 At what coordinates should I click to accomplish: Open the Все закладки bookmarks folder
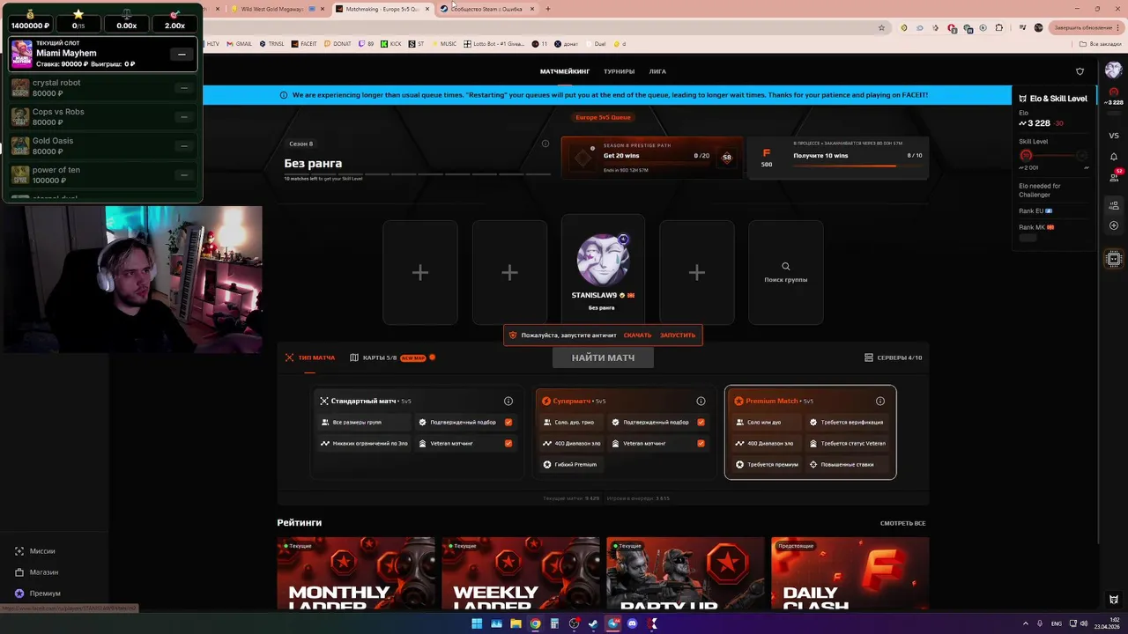[1101, 43]
